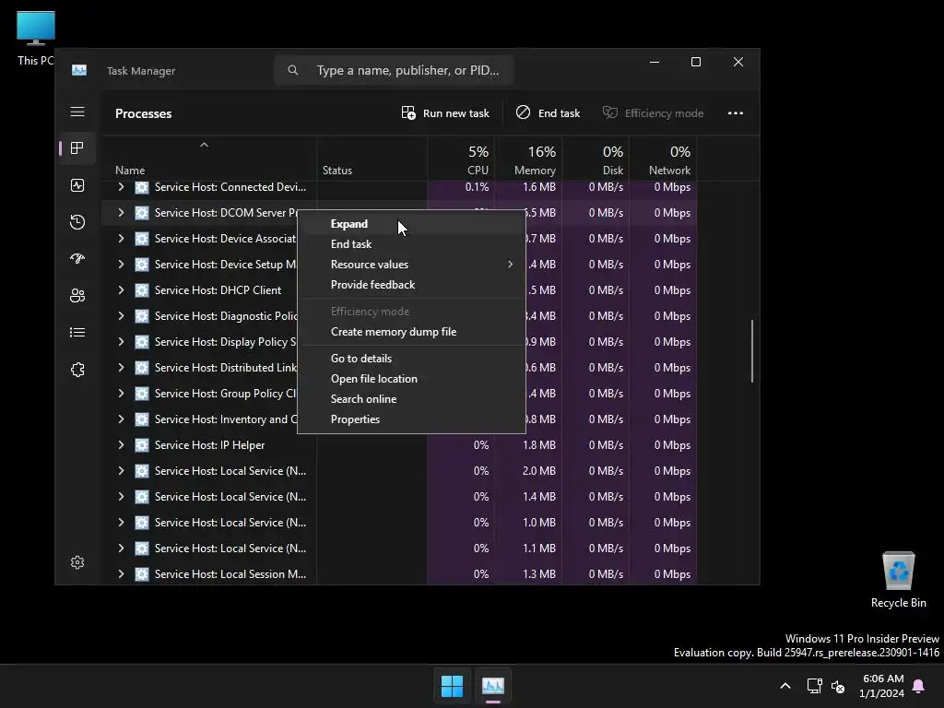Open the Resource values submenu arrow

pyautogui.click(x=510, y=265)
